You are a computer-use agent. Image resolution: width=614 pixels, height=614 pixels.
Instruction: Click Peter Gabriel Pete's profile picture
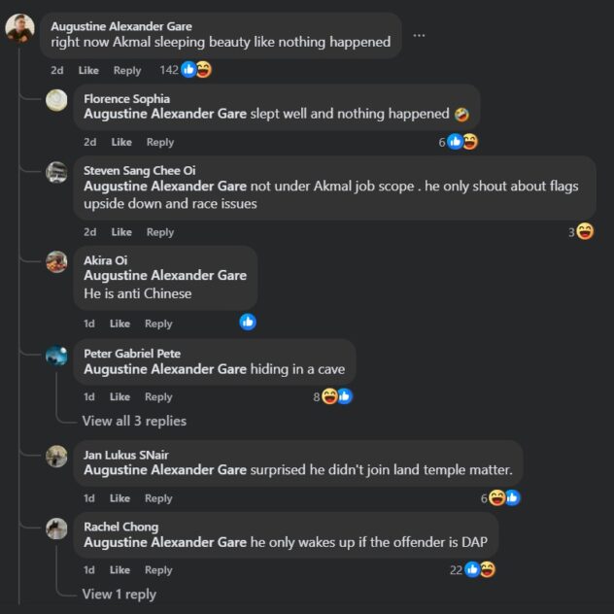[x=57, y=356]
